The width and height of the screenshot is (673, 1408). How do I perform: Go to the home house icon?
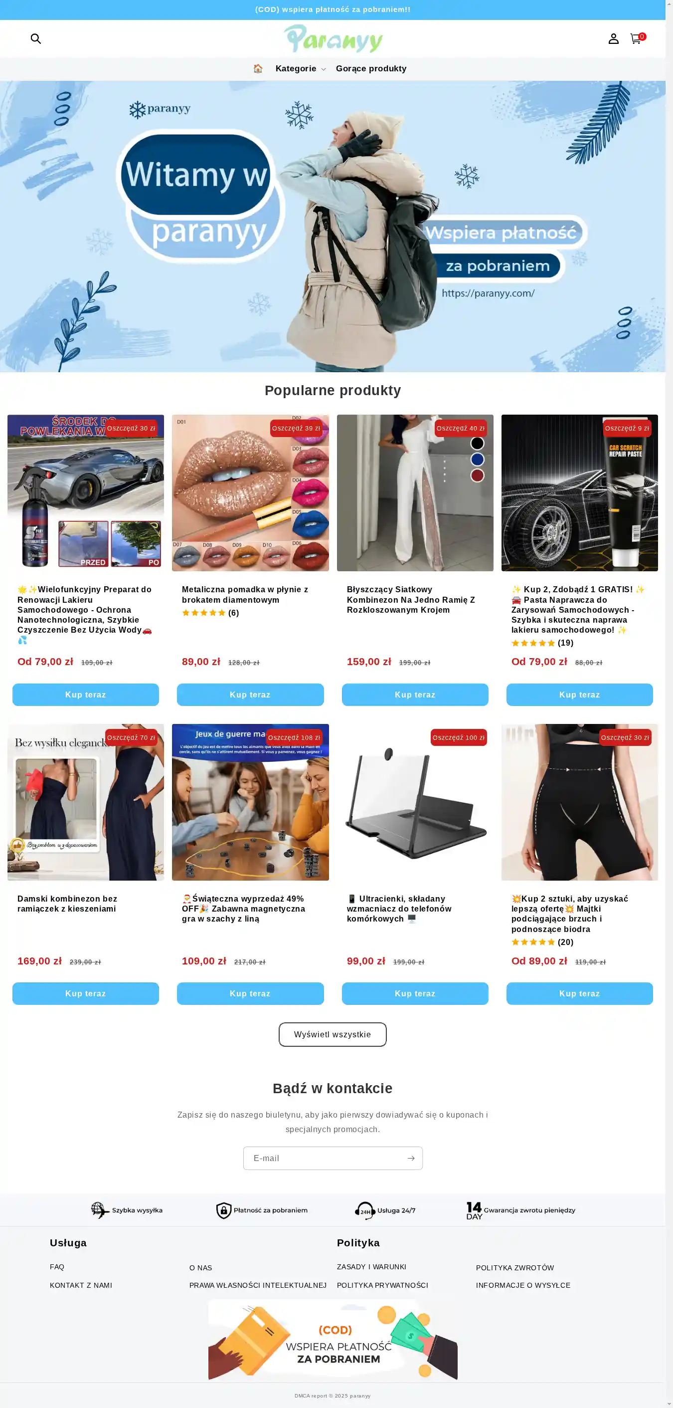258,68
